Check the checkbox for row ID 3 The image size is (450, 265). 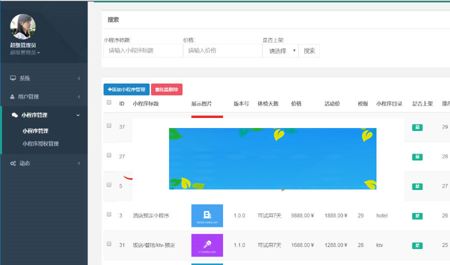pyautogui.click(x=109, y=214)
